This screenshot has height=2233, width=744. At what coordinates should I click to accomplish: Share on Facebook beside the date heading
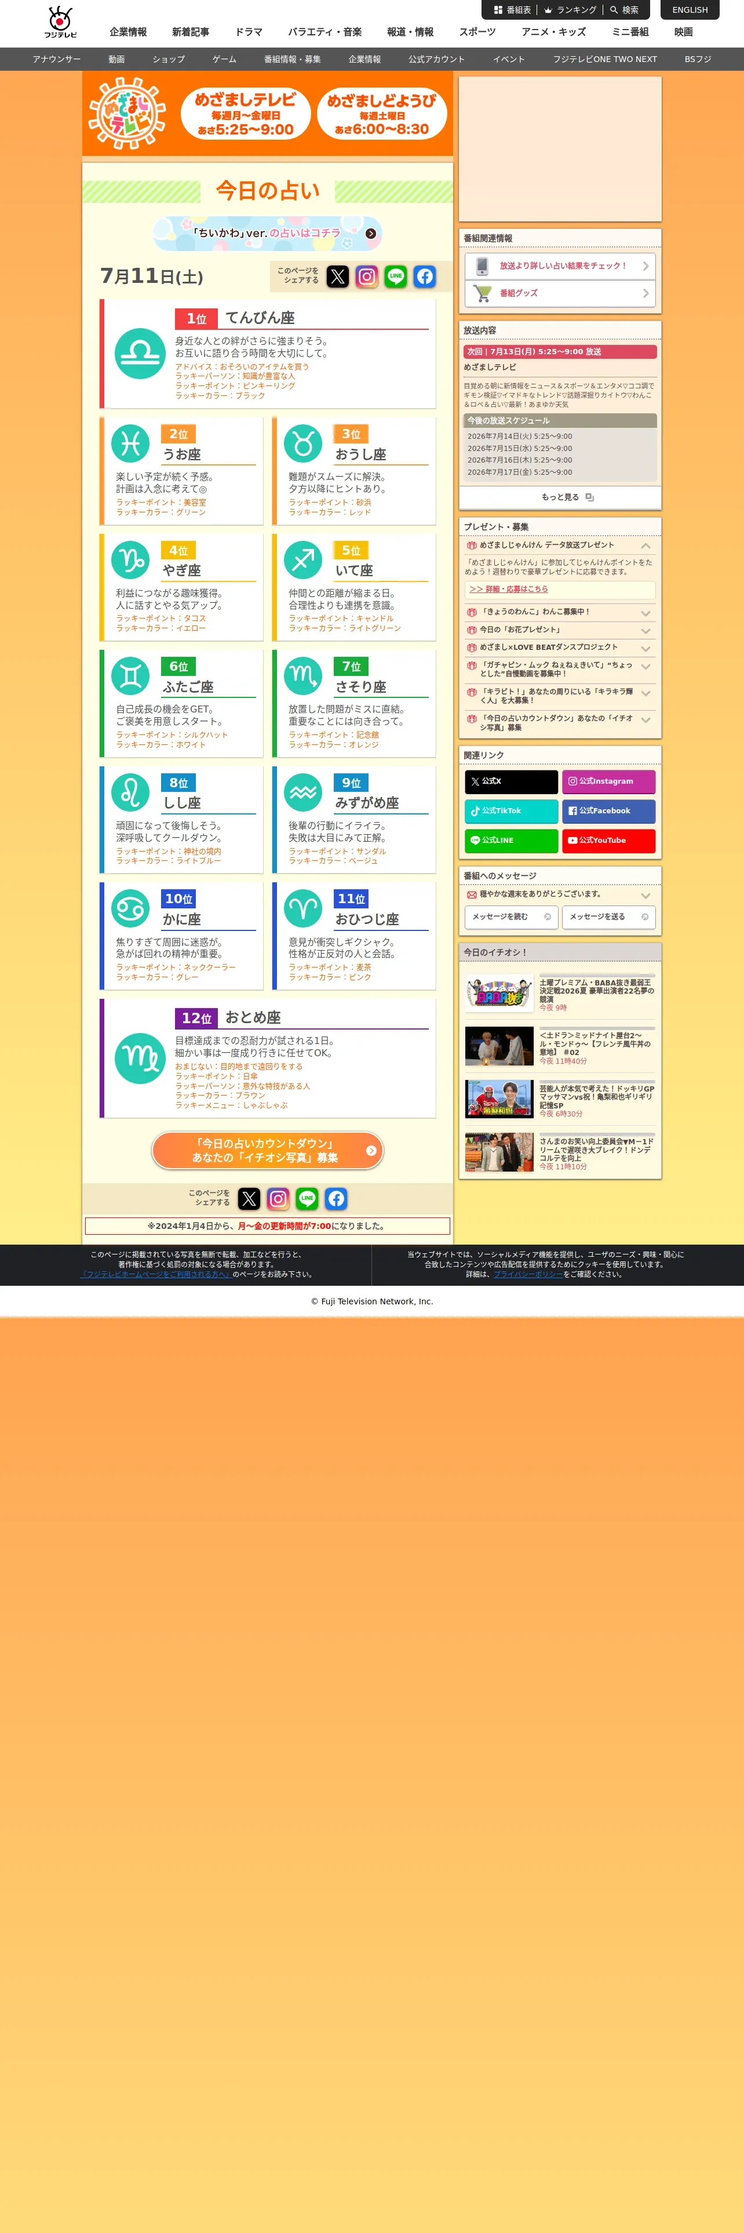point(424,277)
